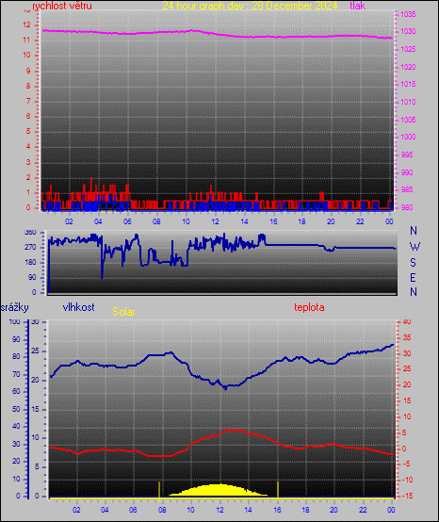
Task: Click the 985 pressure axis value
Action: (x=407, y=189)
